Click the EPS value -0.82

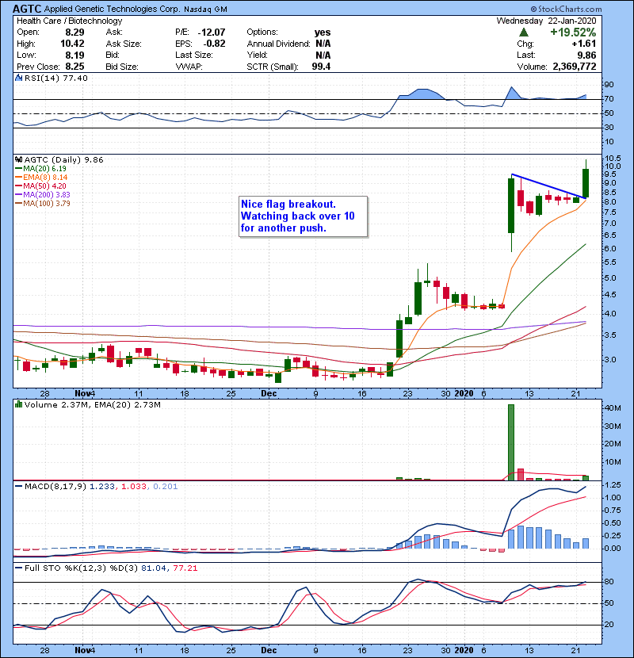(215, 44)
